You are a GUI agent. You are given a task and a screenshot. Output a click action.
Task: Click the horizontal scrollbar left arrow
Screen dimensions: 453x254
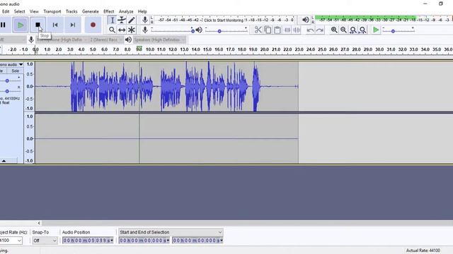coord(39,223)
